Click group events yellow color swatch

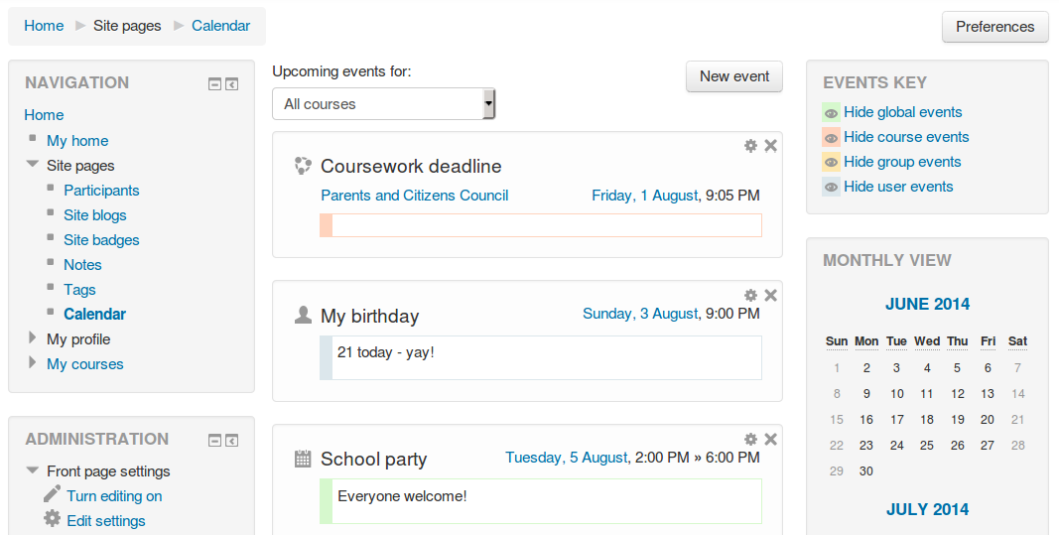832,162
